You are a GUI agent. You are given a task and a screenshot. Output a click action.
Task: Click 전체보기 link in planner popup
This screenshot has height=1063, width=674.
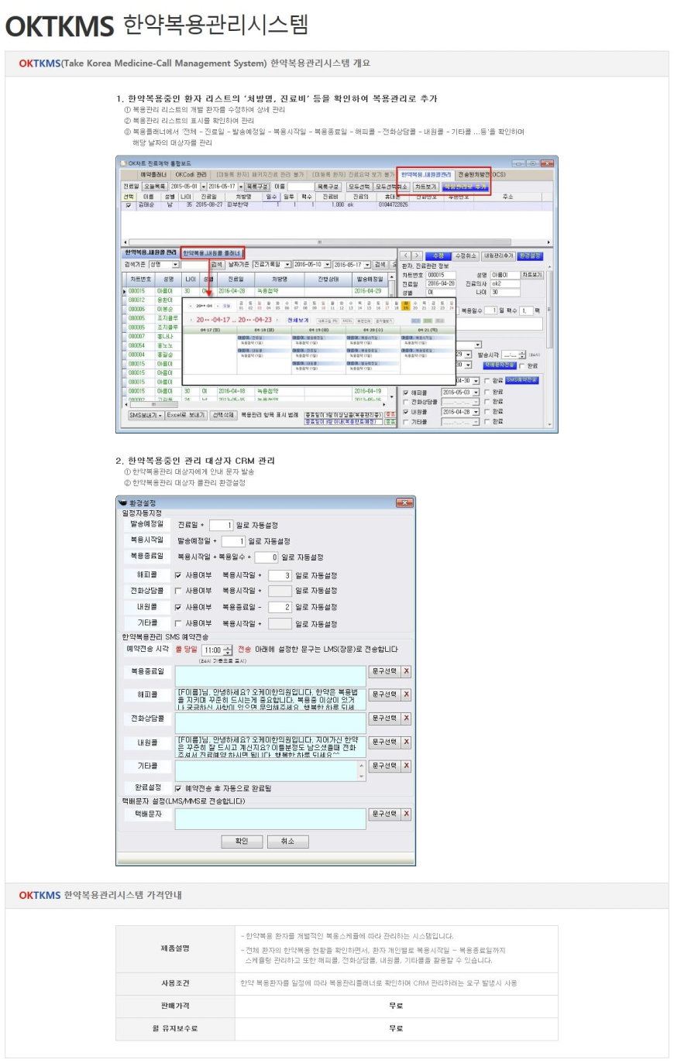297,320
